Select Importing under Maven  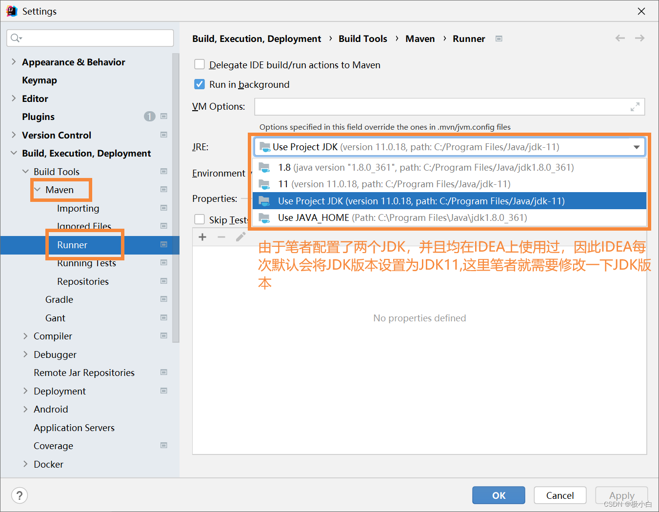(x=78, y=208)
